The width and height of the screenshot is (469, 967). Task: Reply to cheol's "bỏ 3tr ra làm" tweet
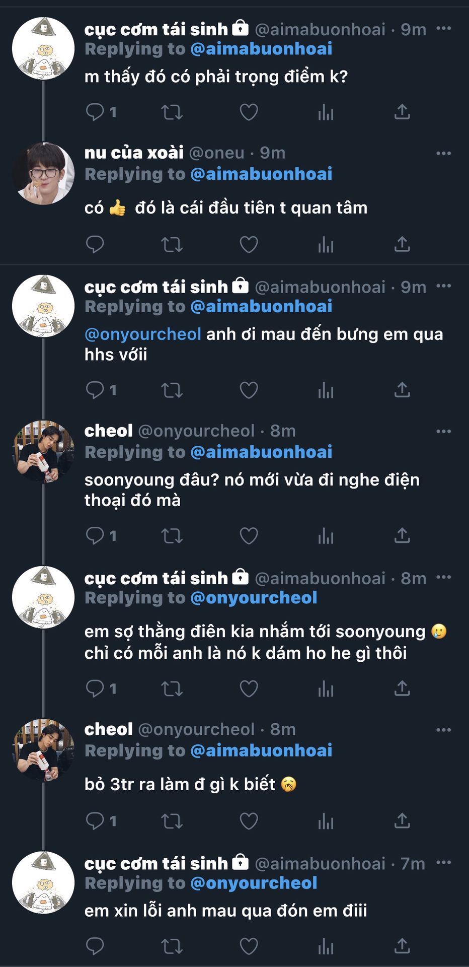click(95, 821)
